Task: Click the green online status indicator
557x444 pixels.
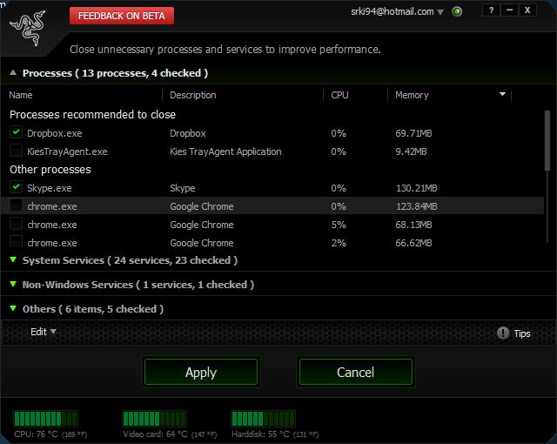Action: click(457, 11)
